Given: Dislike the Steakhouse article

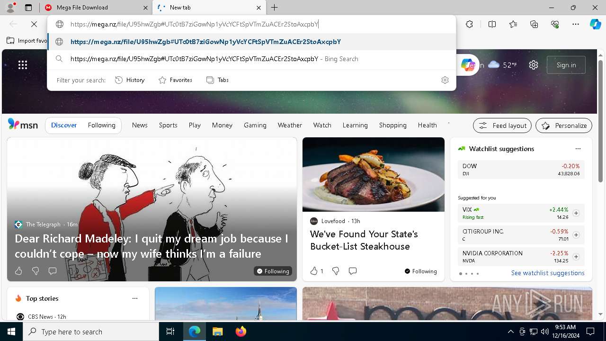Looking at the screenshot, I should click(x=336, y=271).
